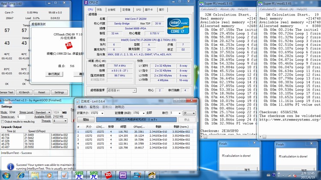Open Real Temp Settings button

[x=59, y=92]
